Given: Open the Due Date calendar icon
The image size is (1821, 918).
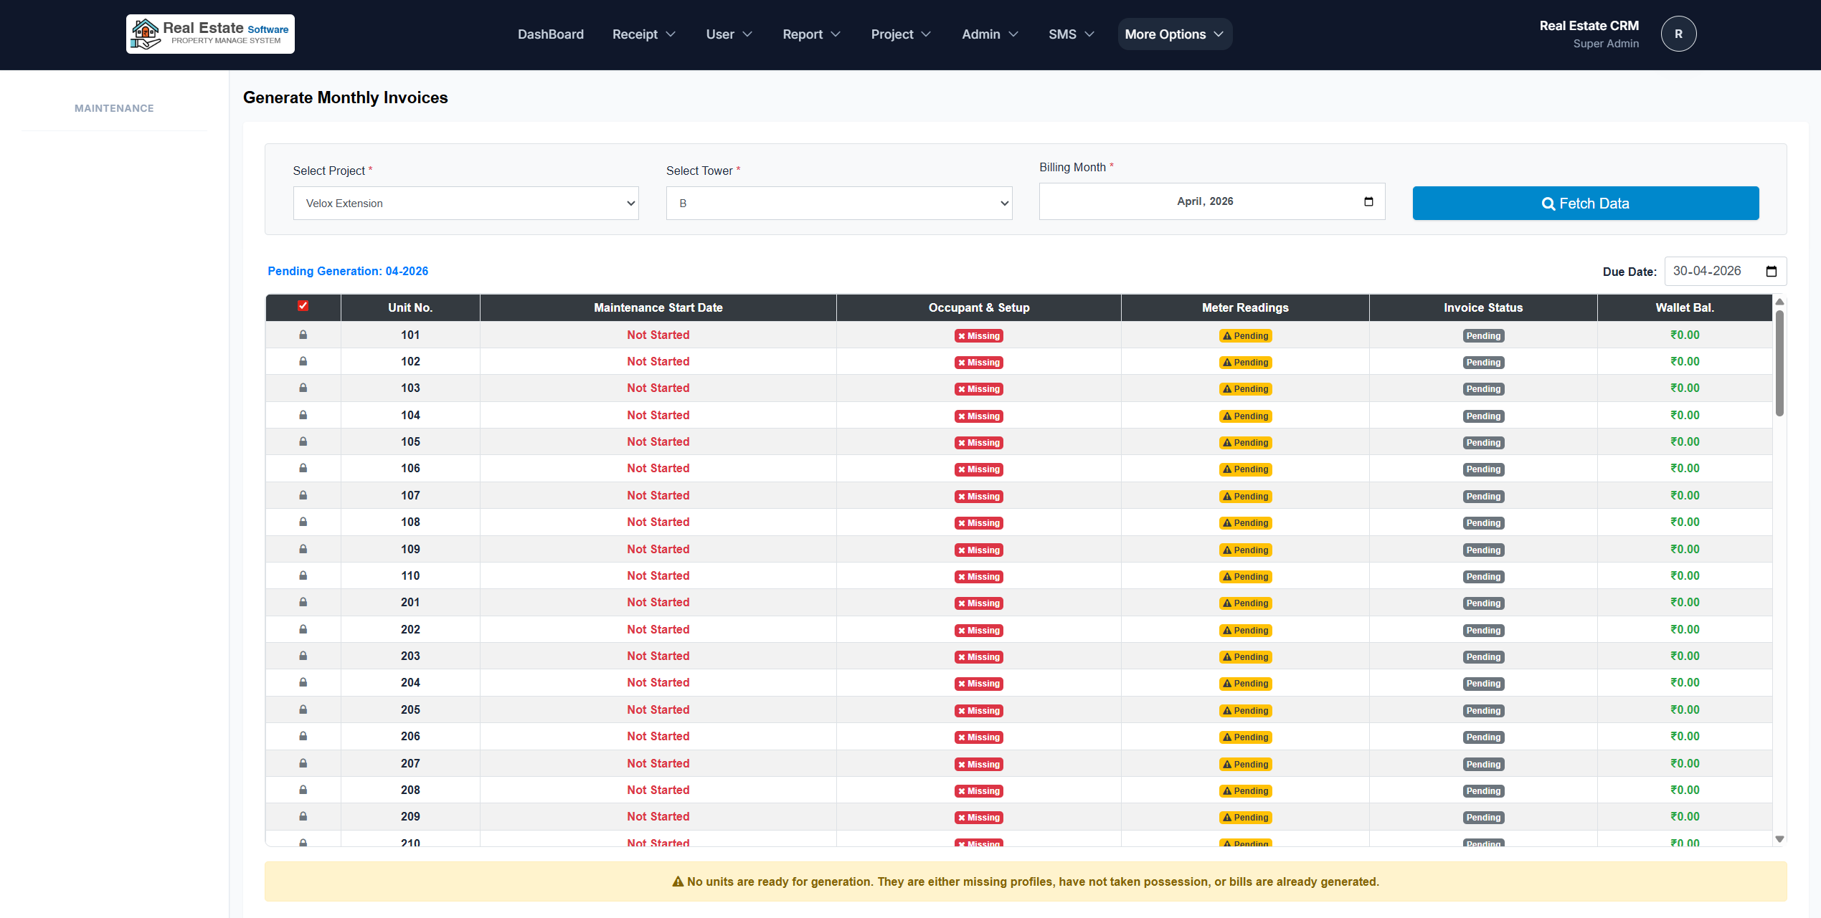Looking at the screenshot, I should click(1771, 271).
